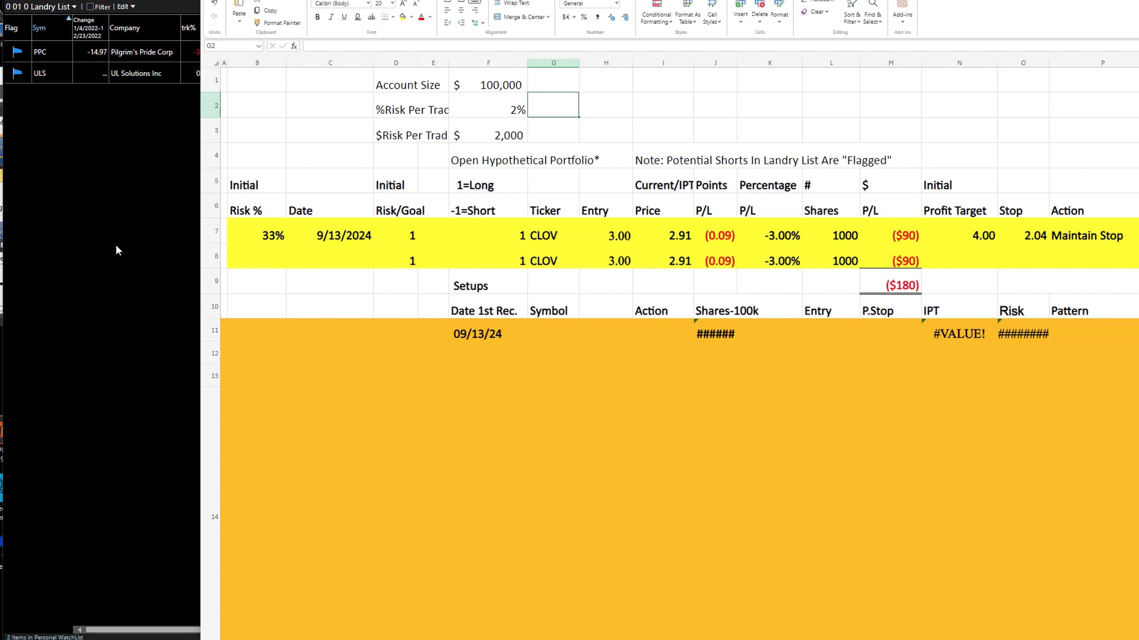Increase decimal places shown
Screen dimensions: 1139x640
click(611, 17)
